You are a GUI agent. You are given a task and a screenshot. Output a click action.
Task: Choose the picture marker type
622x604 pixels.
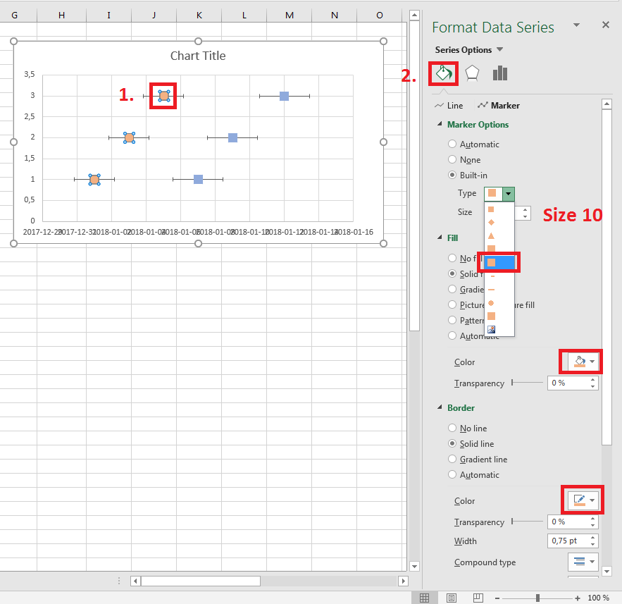pyautogui.click(x=491, y=329)
